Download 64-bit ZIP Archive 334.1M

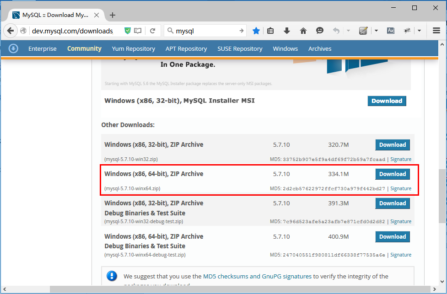point(393,174)
